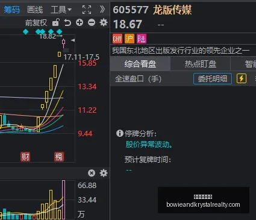The image size is (256, 220).
Task: Expand the 工具 tools dropdown
Action: tap(61, 10)
